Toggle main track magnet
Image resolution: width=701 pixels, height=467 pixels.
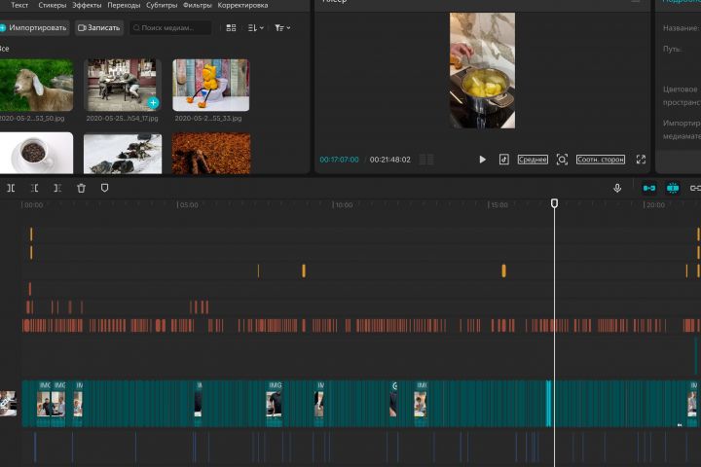(649, 188)
